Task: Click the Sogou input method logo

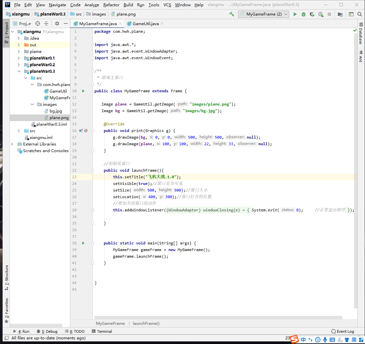Action: (294, 339)
